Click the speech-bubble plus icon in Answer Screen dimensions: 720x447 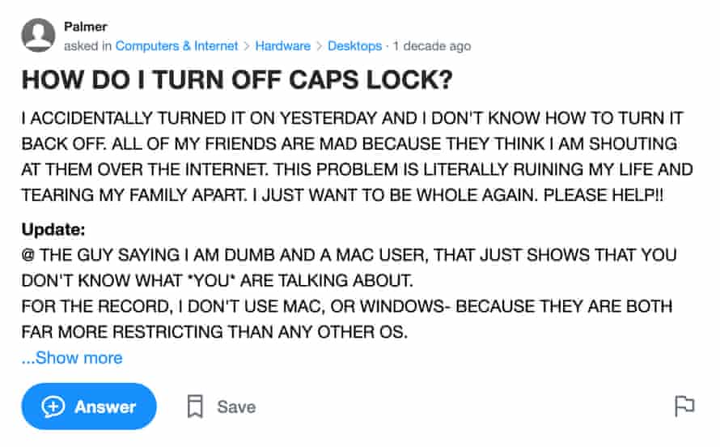point(53,407)
